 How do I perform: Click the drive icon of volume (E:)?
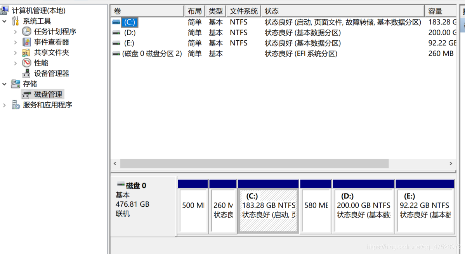116,43
